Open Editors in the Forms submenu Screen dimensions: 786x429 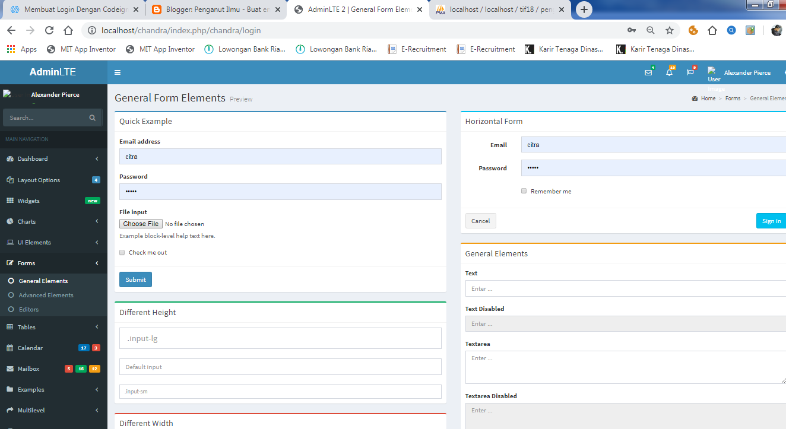click(x=28, y=309)
